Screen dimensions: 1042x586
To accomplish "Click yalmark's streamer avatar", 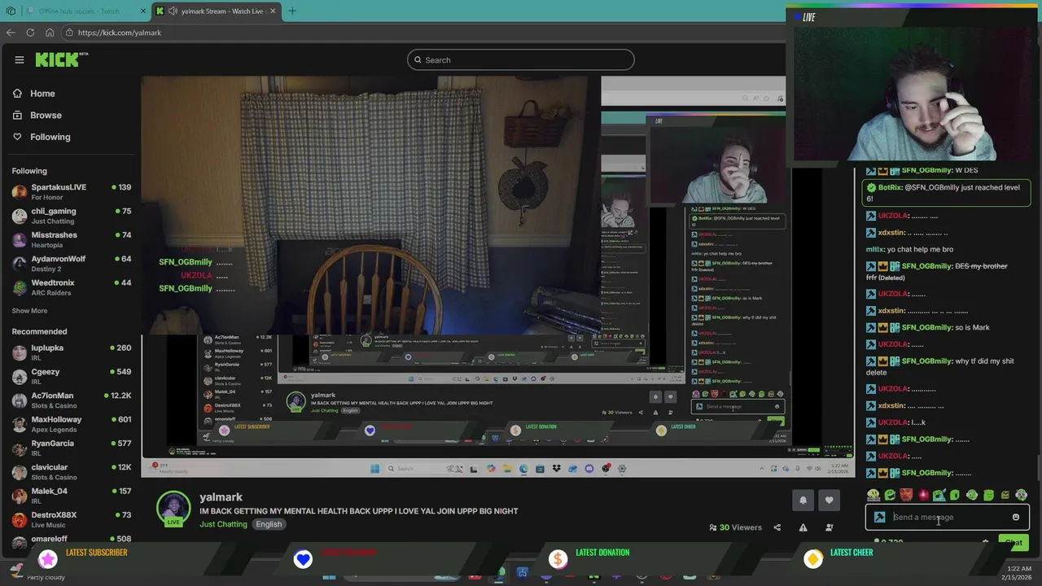I will (173, 508).
